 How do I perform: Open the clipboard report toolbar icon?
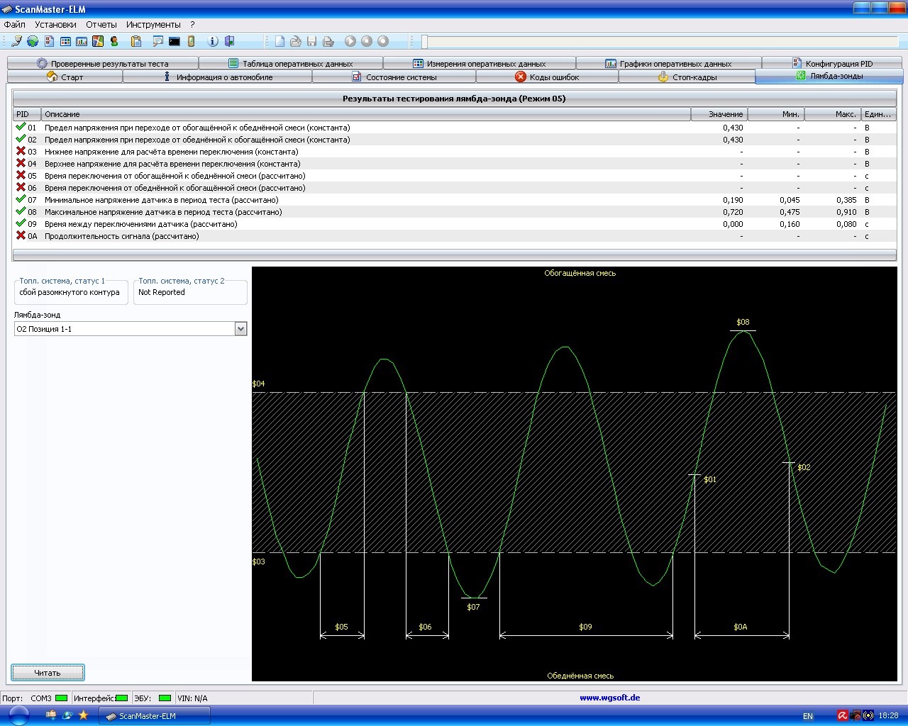coord(136,42)
